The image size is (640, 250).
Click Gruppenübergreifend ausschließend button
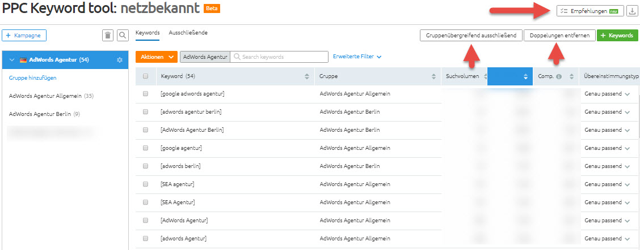click(471, 36)
